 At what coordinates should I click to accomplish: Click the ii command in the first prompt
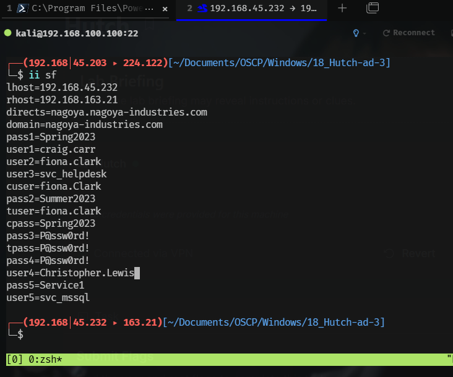click(x=34, y=75)
